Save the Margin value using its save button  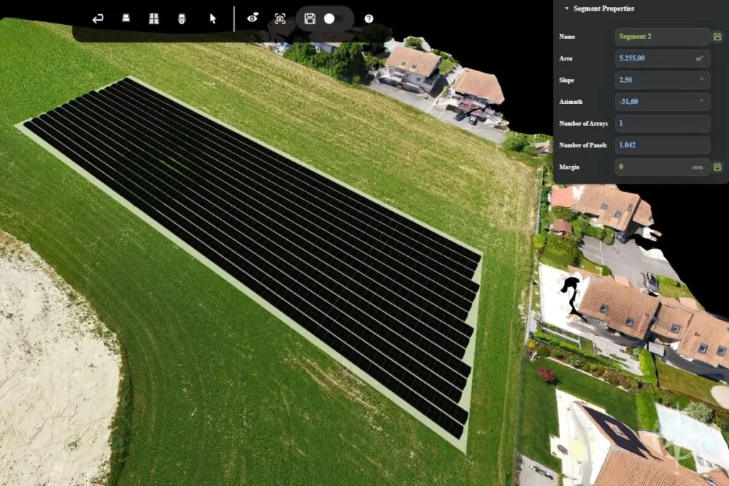tap(718, 167)
